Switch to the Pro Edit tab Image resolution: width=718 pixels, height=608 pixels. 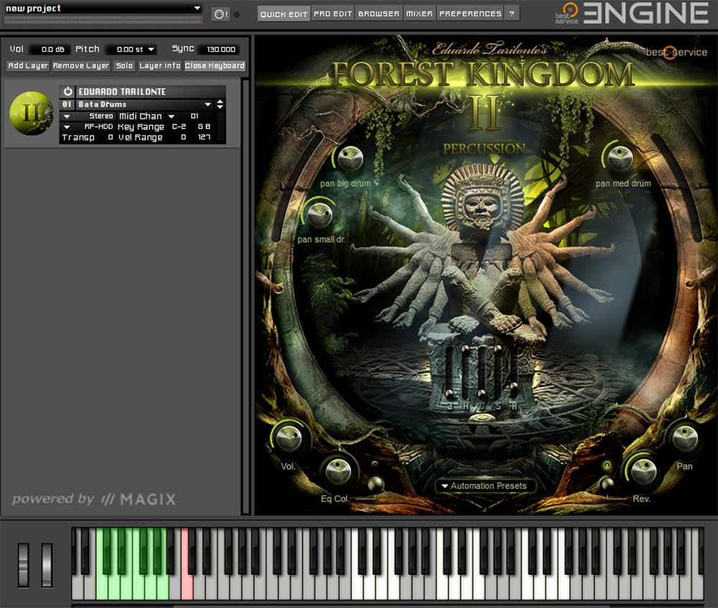[333, 14]
